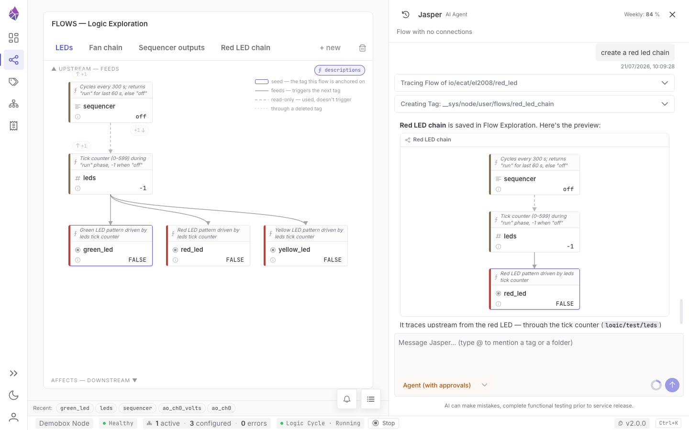Image resolution: width=689 pixels, height=430 pixels.
Task: Toggle dark mode moon icon
Action: 14,395
